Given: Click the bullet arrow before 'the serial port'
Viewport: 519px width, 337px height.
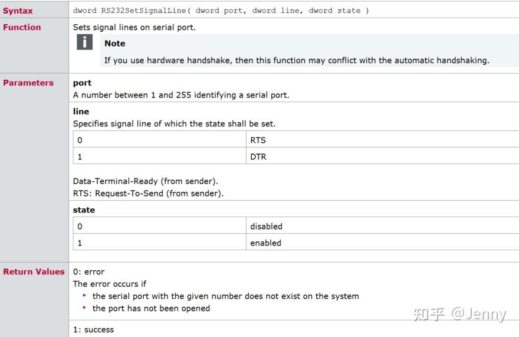Looking at the screenshot, I should tap(85, 296).
